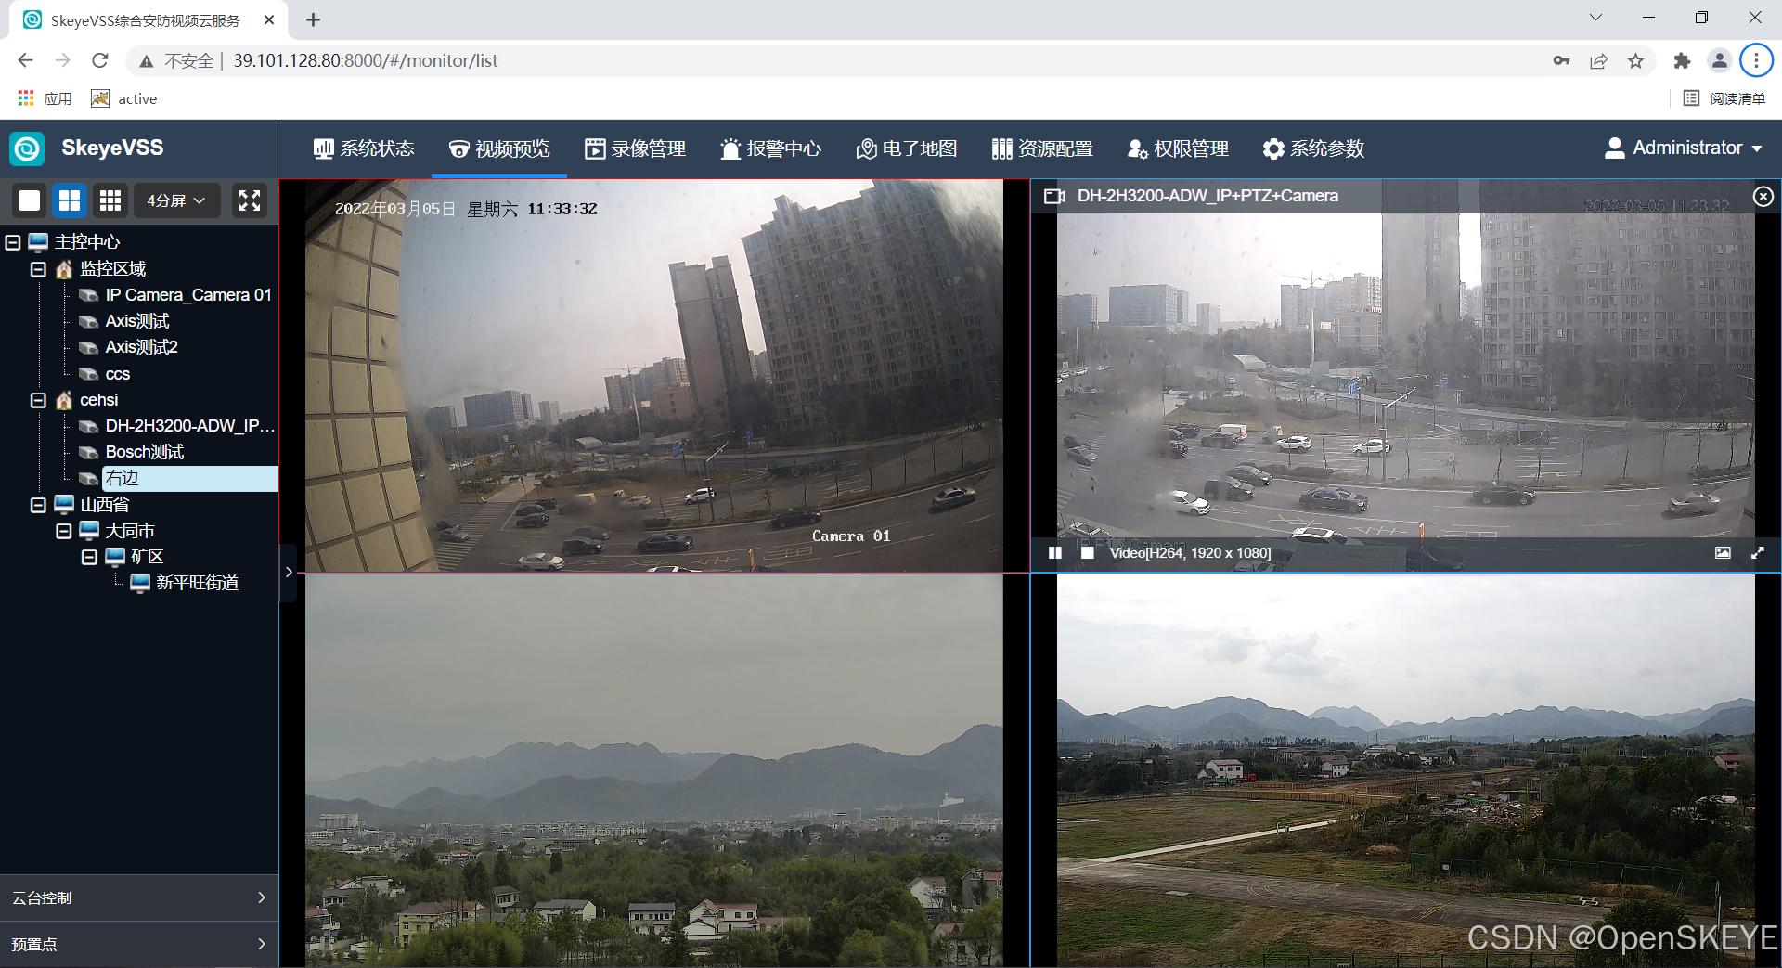
Task: Expand DH-2H3200-ADW video to fullscreen
Action: tap(1757, 552)
